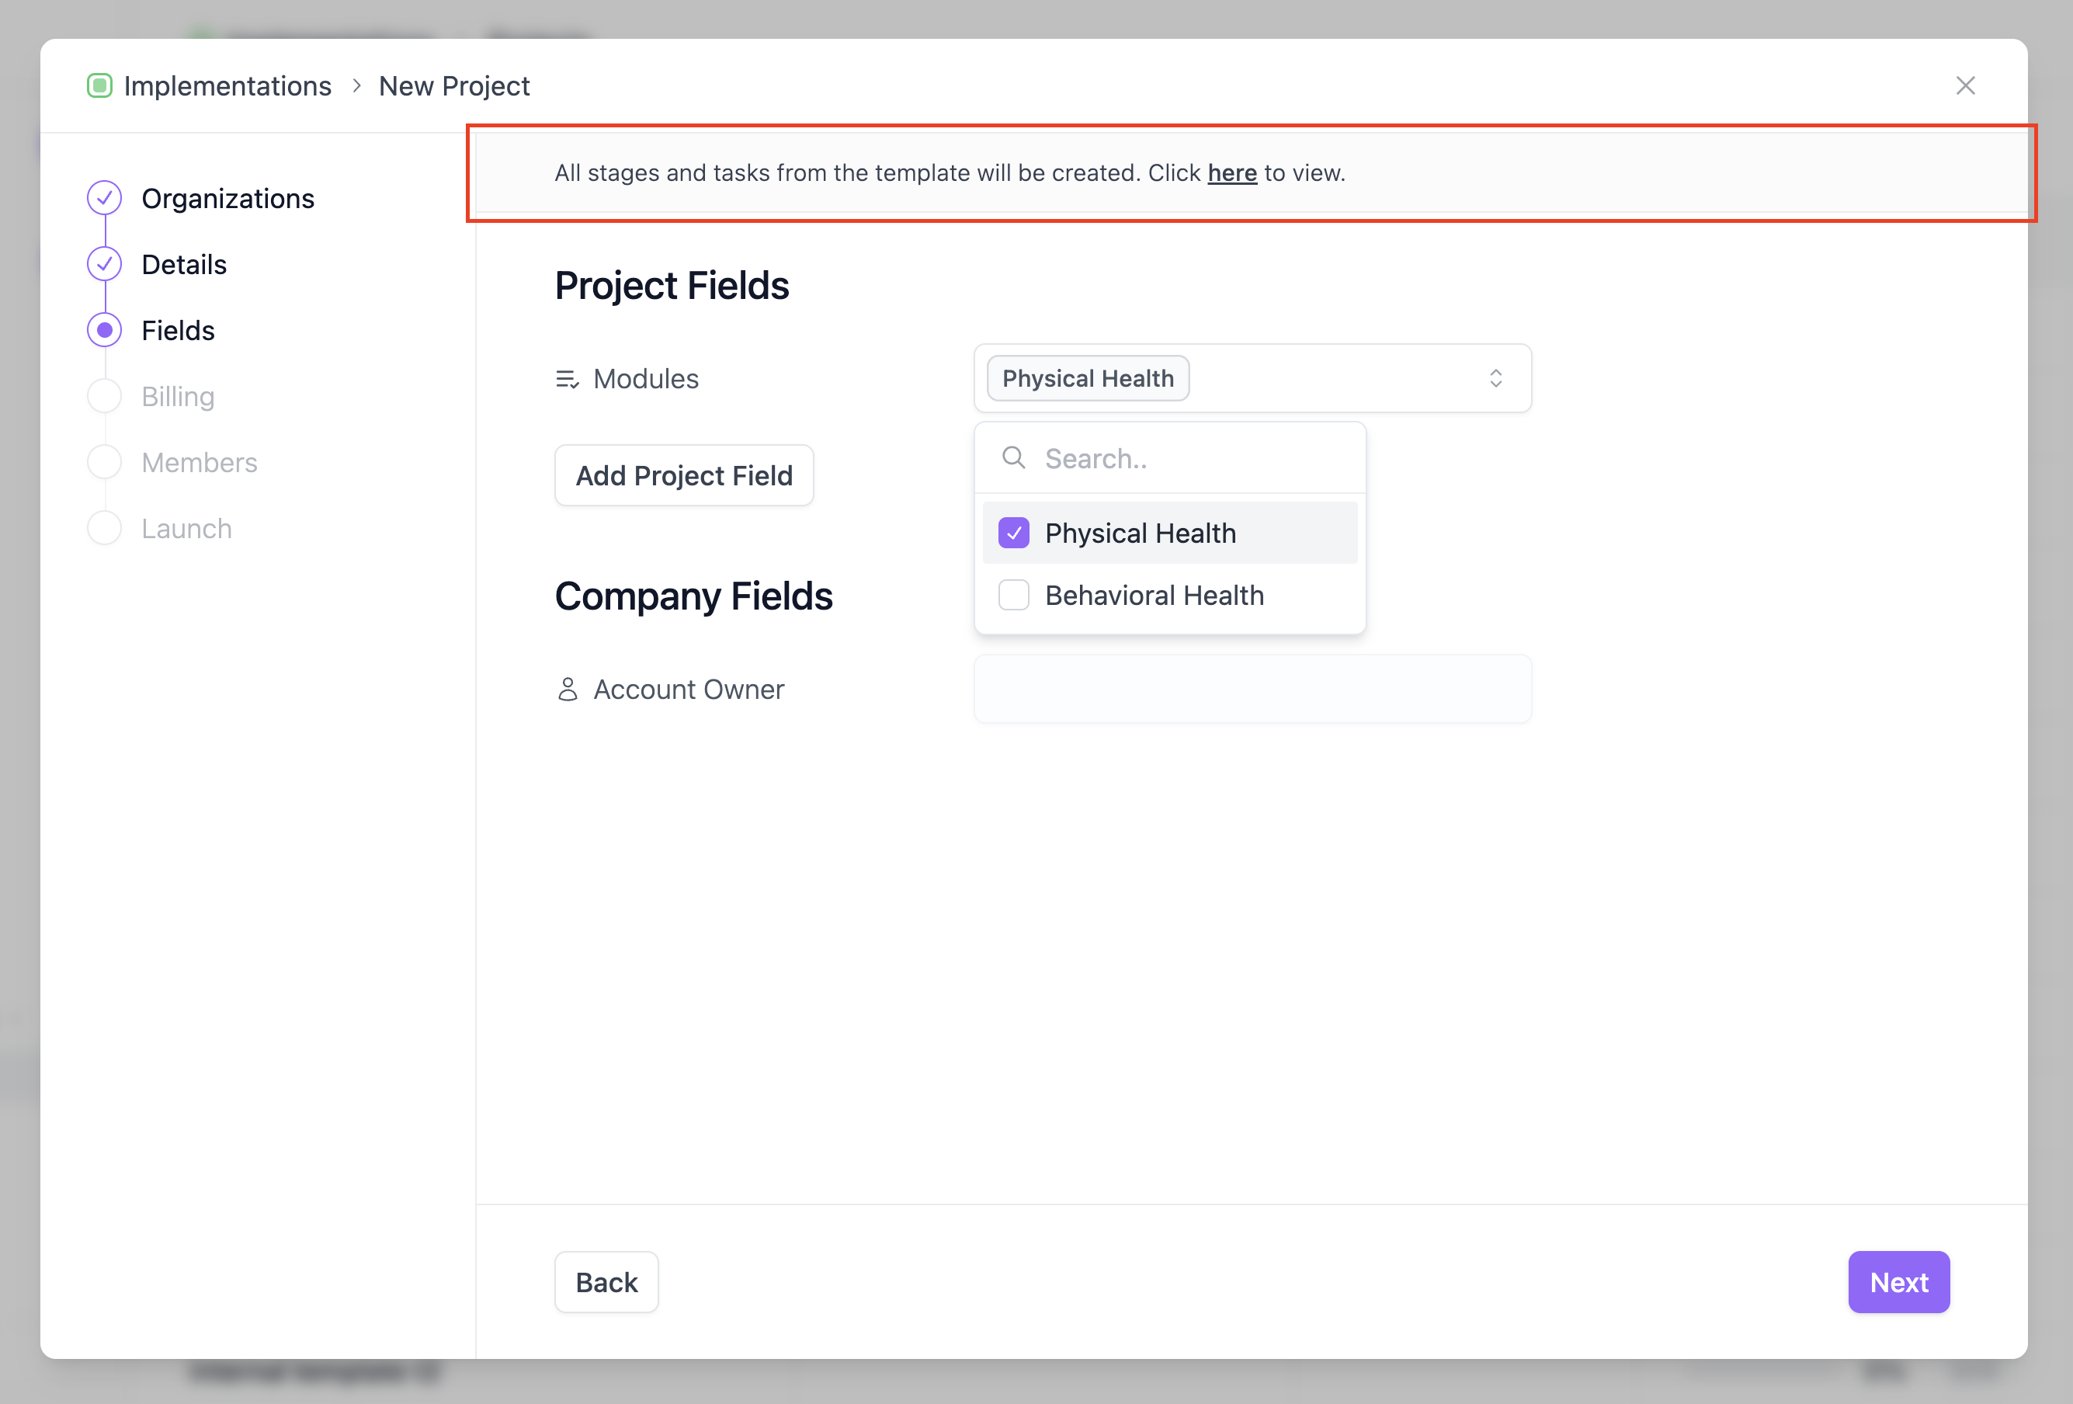The height and width of the screenshot is (1404, 2073).
Task: Click the Modules list icon
Action: pyautogui.click(x=568, y=379)
